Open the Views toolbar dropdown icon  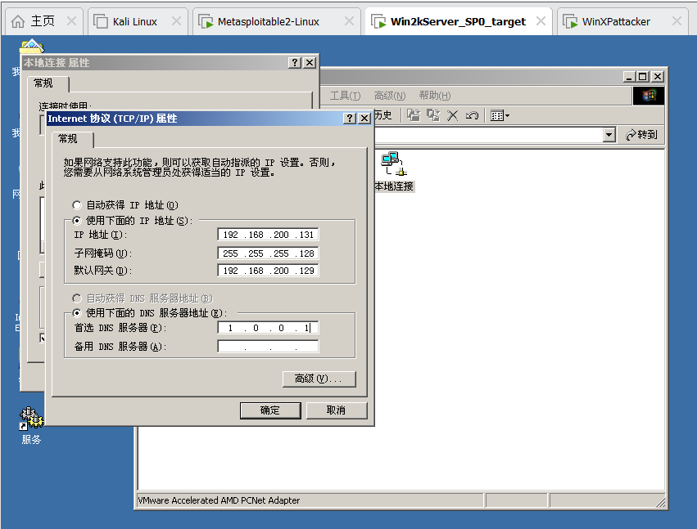click(x=500, y=116)
